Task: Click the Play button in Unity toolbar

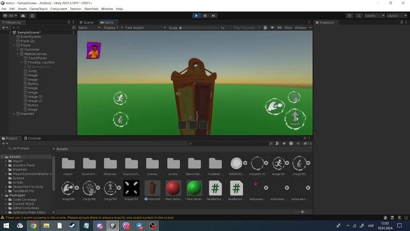Action: point(196,15)
